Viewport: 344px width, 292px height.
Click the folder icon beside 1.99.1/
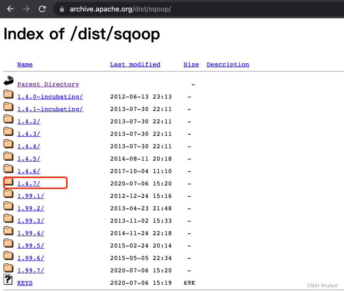click(9, 193)
